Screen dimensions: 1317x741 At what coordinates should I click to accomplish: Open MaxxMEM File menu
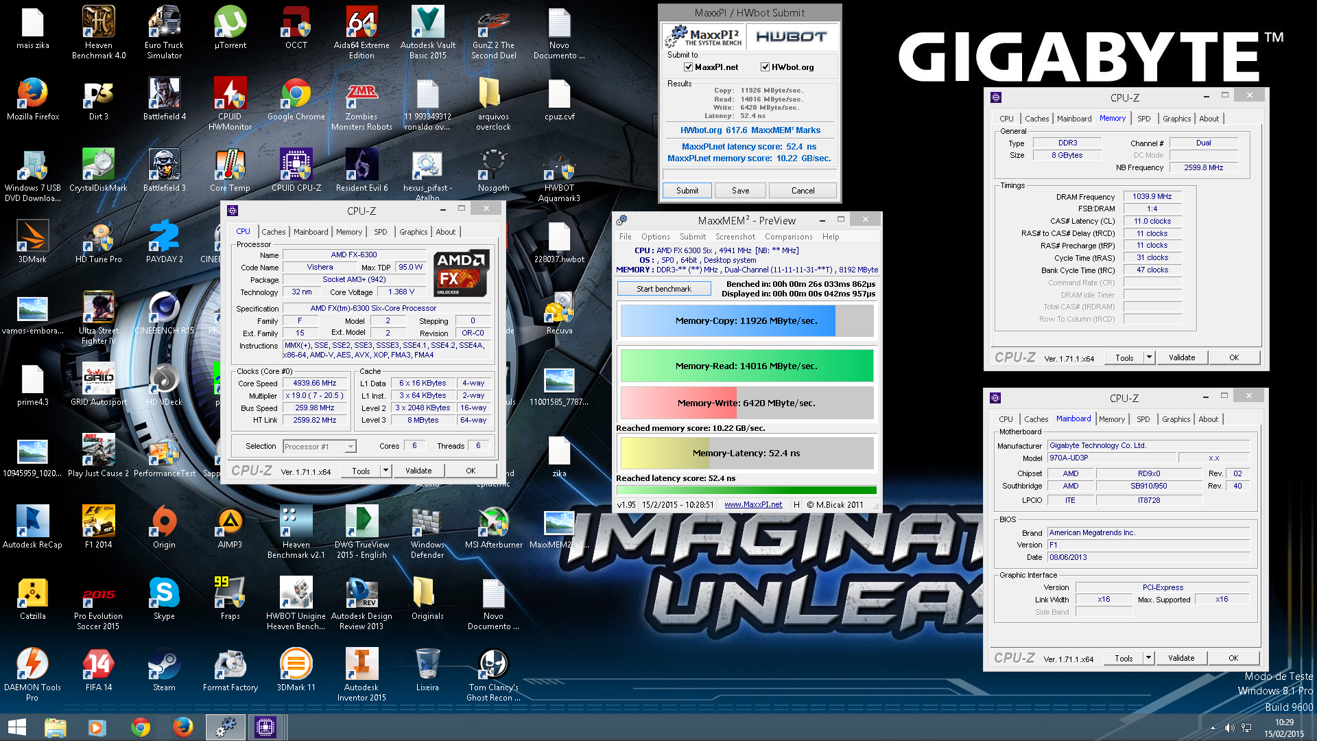coord(626,237)
